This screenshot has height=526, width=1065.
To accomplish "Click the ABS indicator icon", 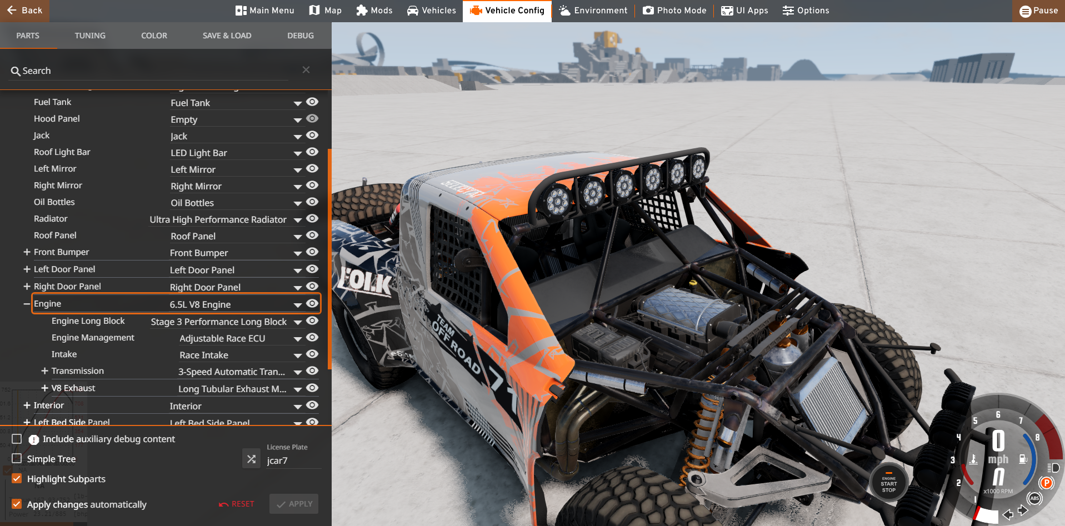I will click(1034, 498).
